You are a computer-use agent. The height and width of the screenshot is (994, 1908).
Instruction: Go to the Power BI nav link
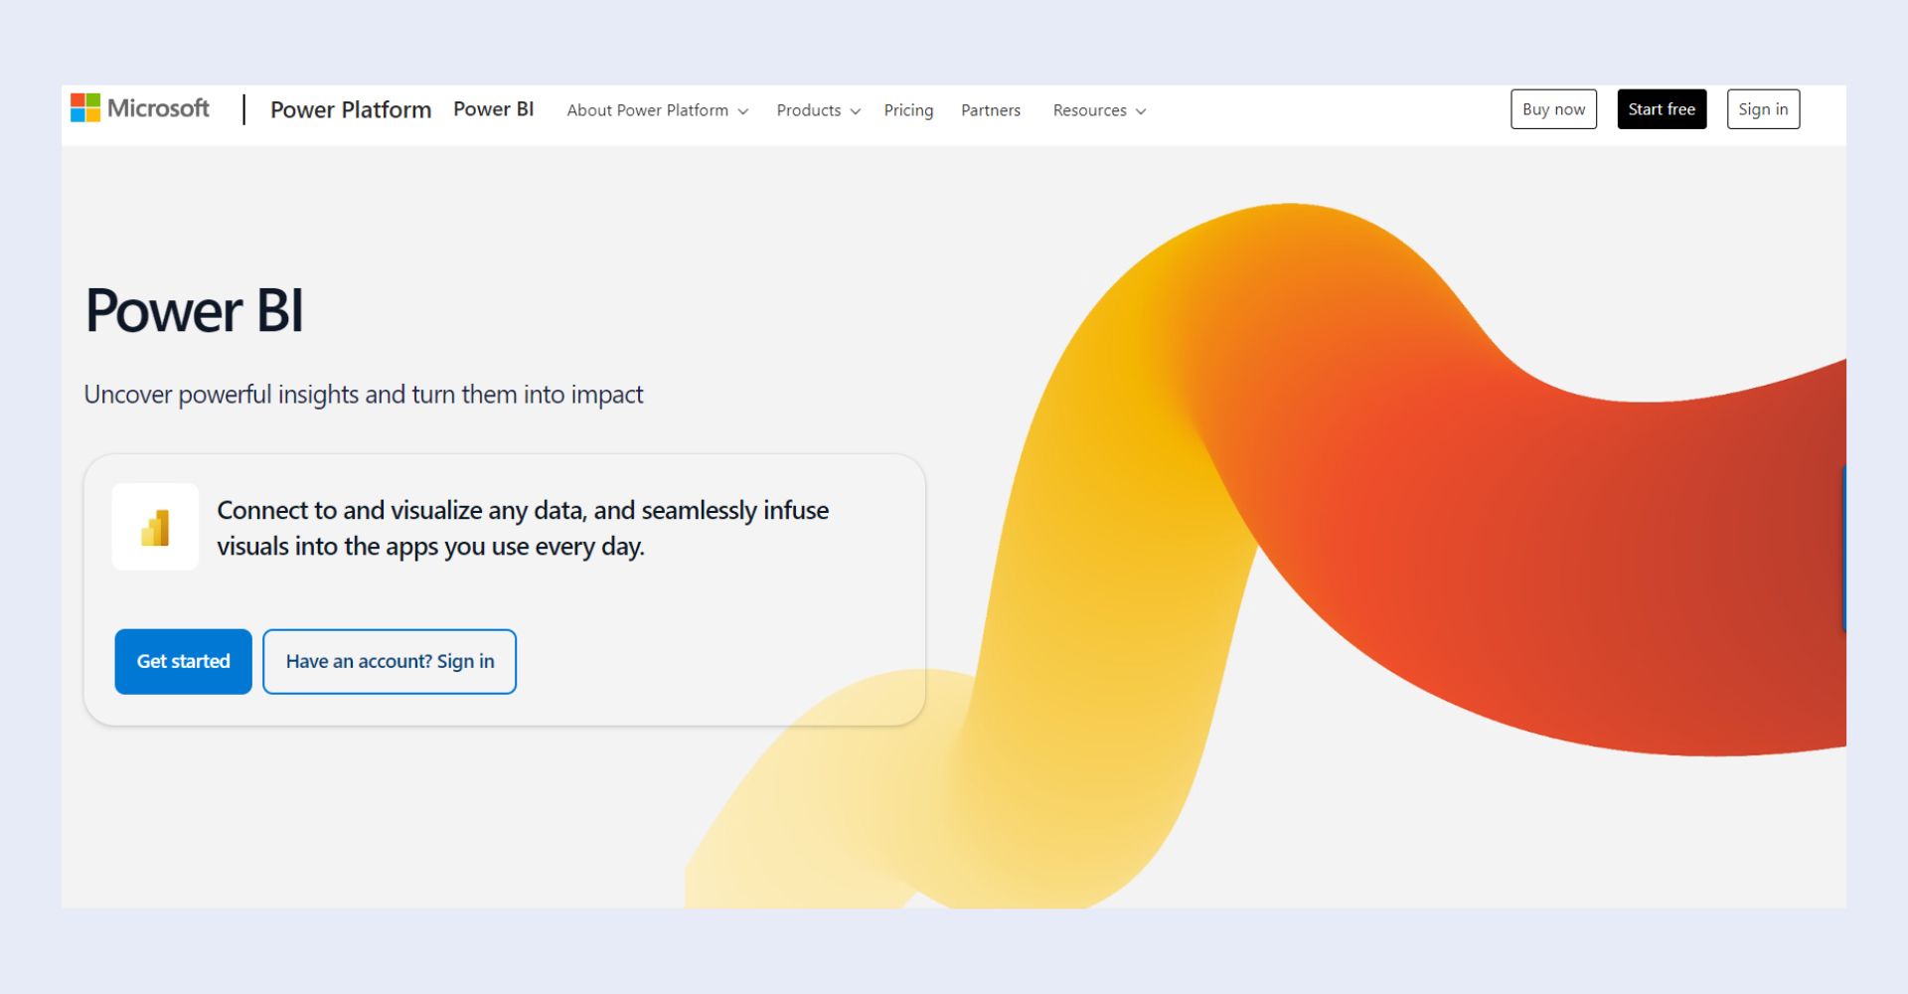[x=494, y=109]
